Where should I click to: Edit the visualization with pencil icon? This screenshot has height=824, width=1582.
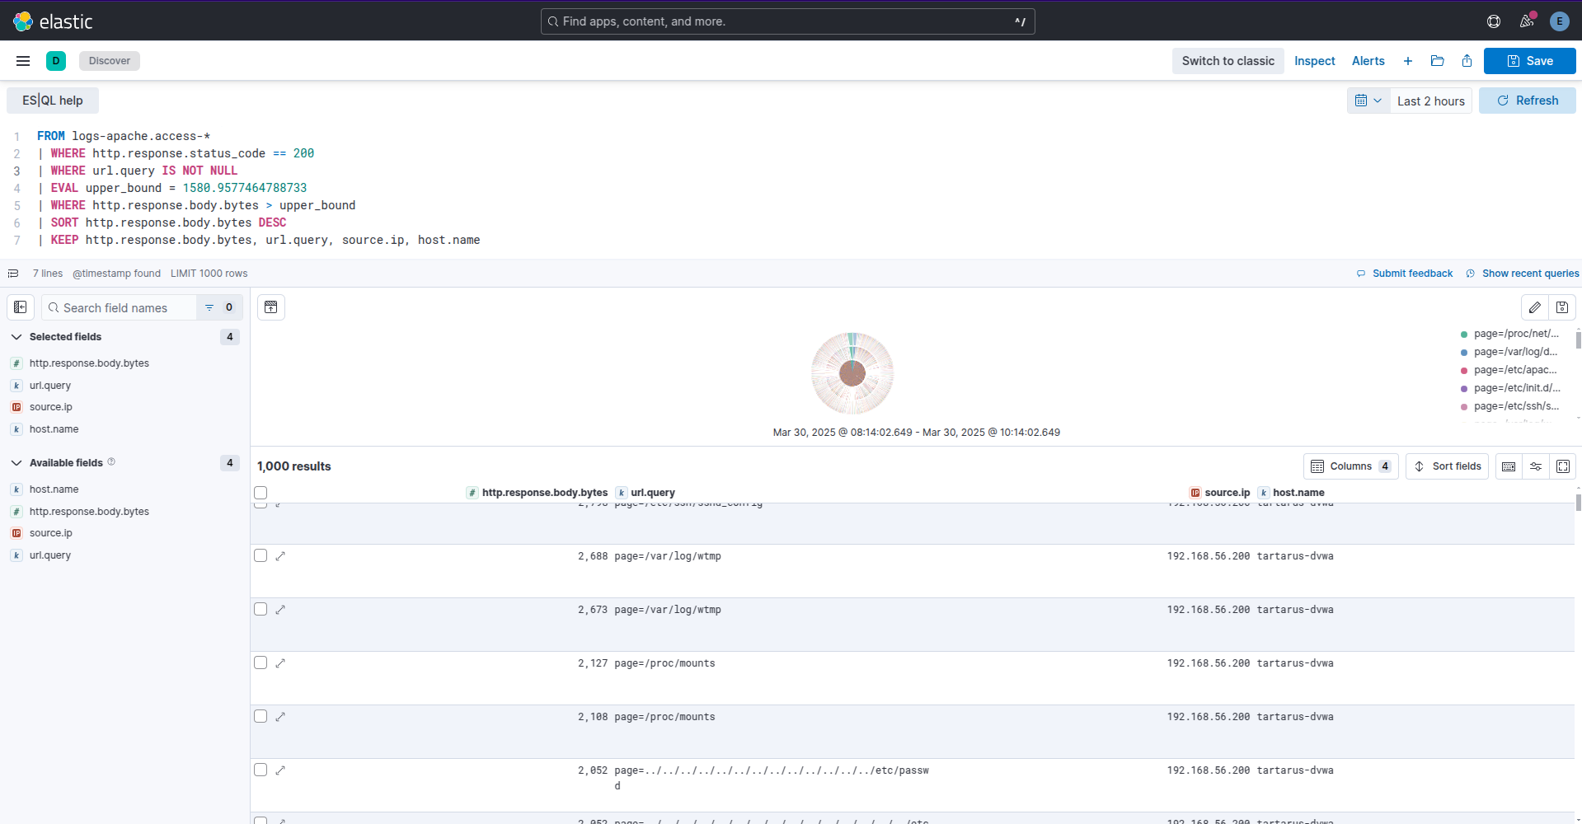click(1534, 307)
